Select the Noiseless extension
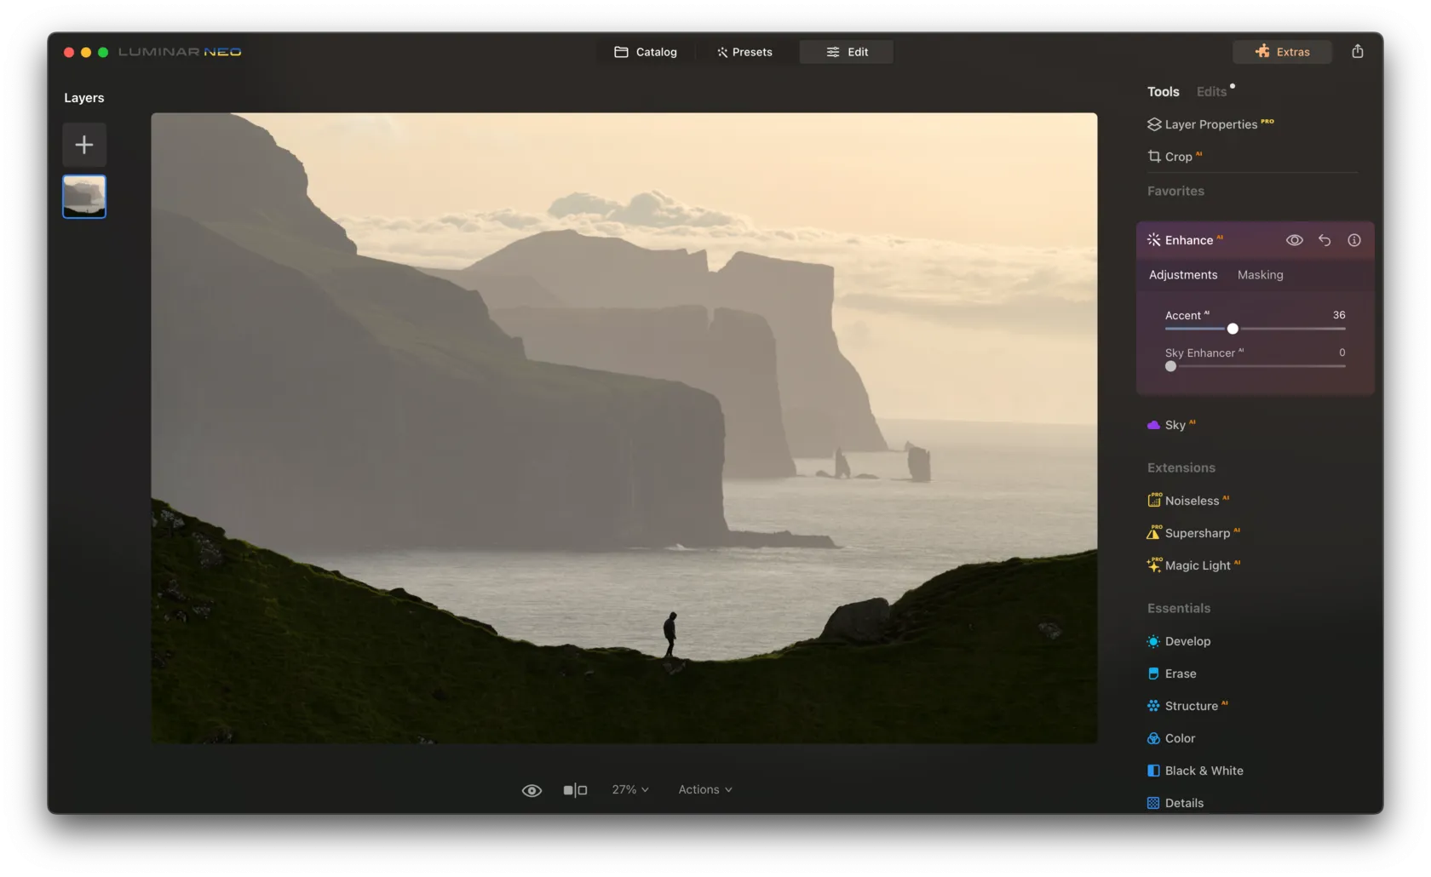 coord(1191,501)
